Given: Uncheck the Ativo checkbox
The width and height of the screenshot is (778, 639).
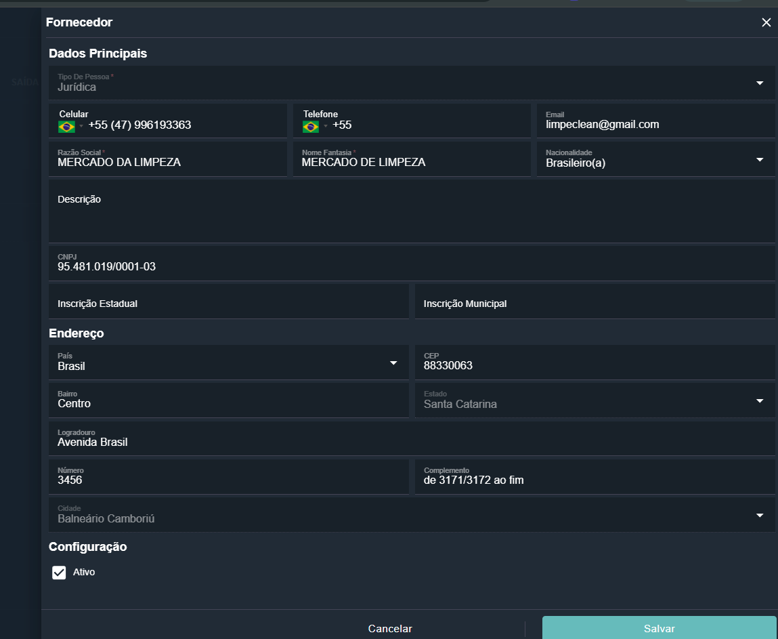Looking at the screenshot, I should pyautogui.click(x=59, y=573).
